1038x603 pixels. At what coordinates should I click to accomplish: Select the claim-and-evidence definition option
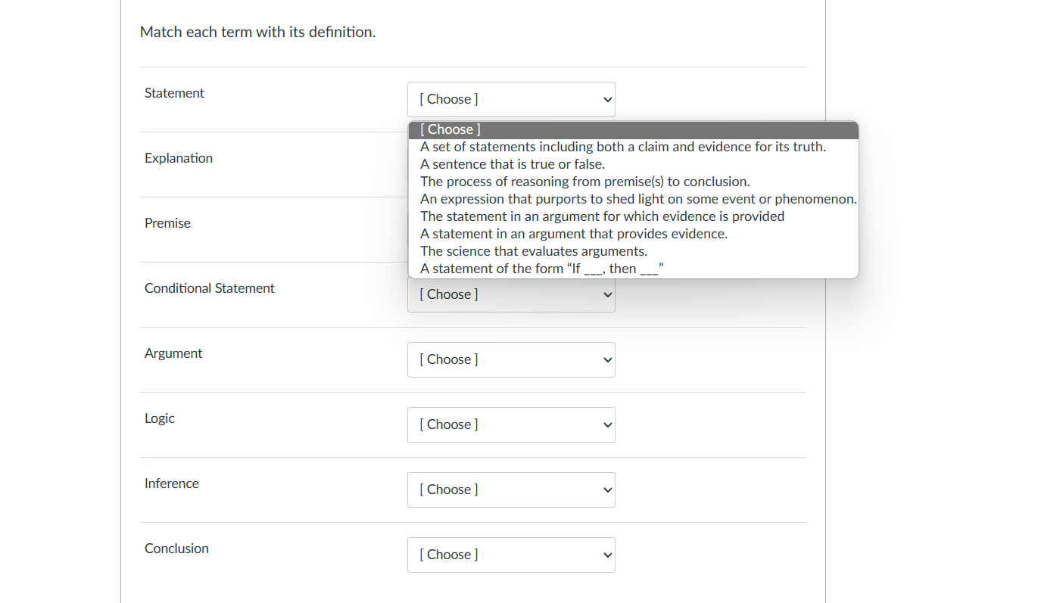pyautogui.click(x=622, y=146)
